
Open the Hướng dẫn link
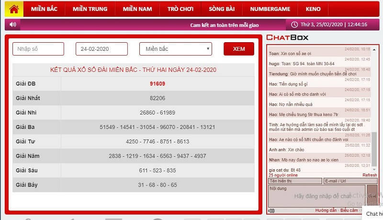(326, 210)
